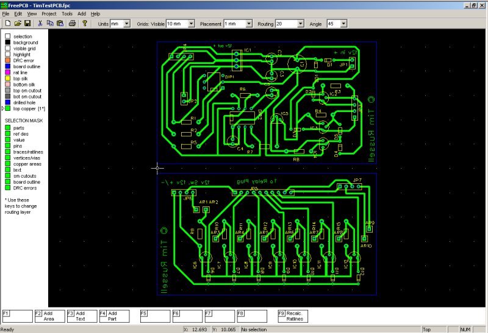Click the top sm cutout color swatch
This screenshot has height=333, width=488.
tap(8, 90)
